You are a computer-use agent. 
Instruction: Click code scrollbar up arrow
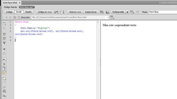point(98,22)
